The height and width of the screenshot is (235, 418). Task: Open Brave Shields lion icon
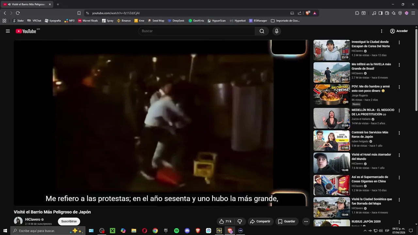tap(308, 13)
